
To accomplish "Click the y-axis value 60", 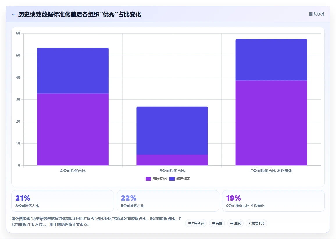I will coord(18,33).
